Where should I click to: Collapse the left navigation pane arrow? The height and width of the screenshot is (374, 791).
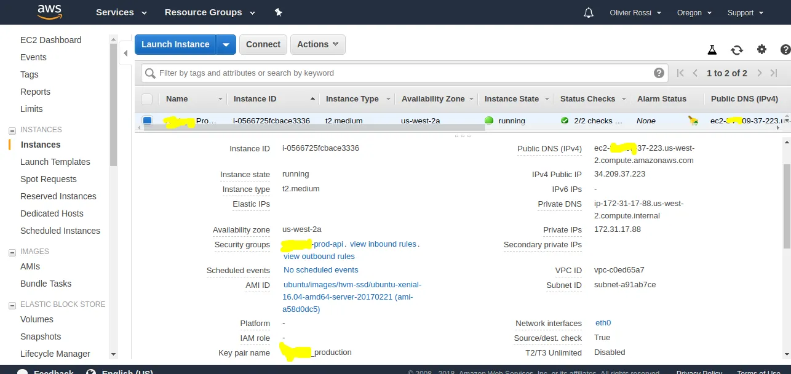coord(125,54)
